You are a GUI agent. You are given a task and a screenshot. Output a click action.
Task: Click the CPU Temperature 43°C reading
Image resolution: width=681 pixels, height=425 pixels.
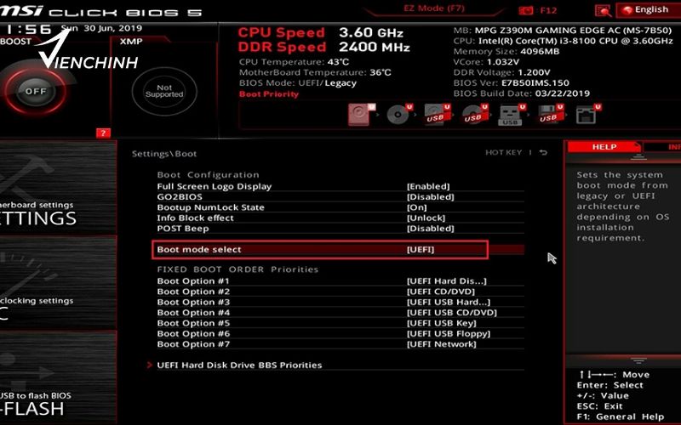294,62
